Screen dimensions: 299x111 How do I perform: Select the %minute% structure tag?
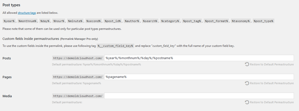tap(75, 21)
